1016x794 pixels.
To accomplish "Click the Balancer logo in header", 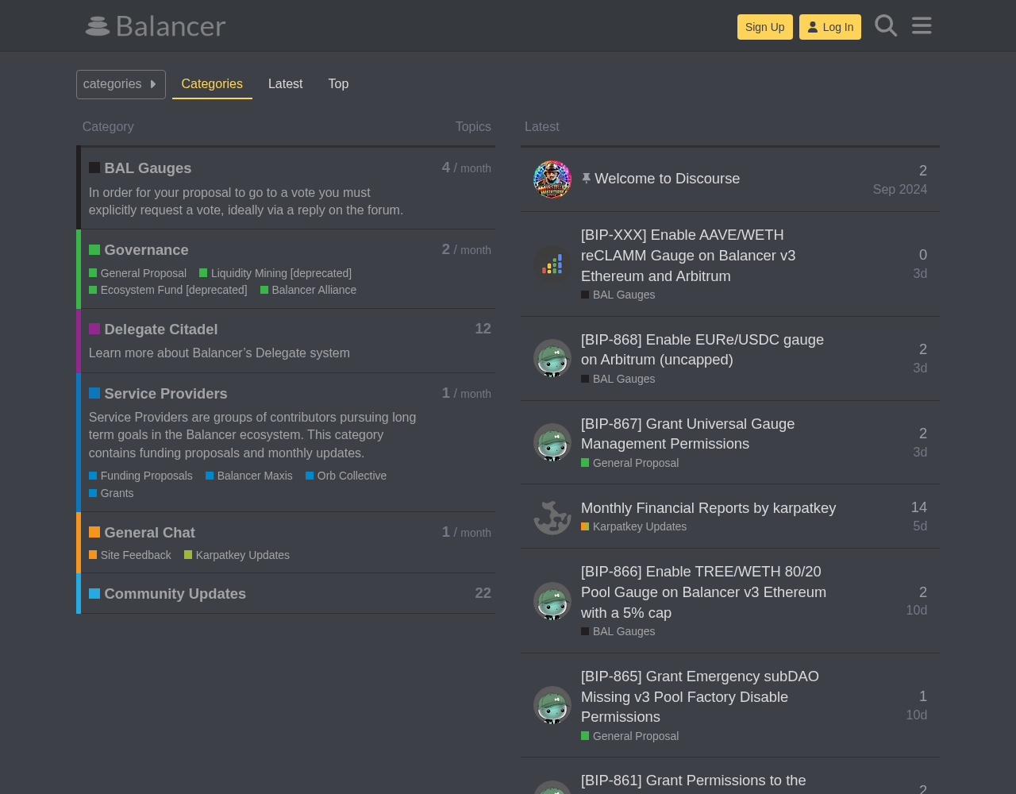I will click(x=156, y=26).
